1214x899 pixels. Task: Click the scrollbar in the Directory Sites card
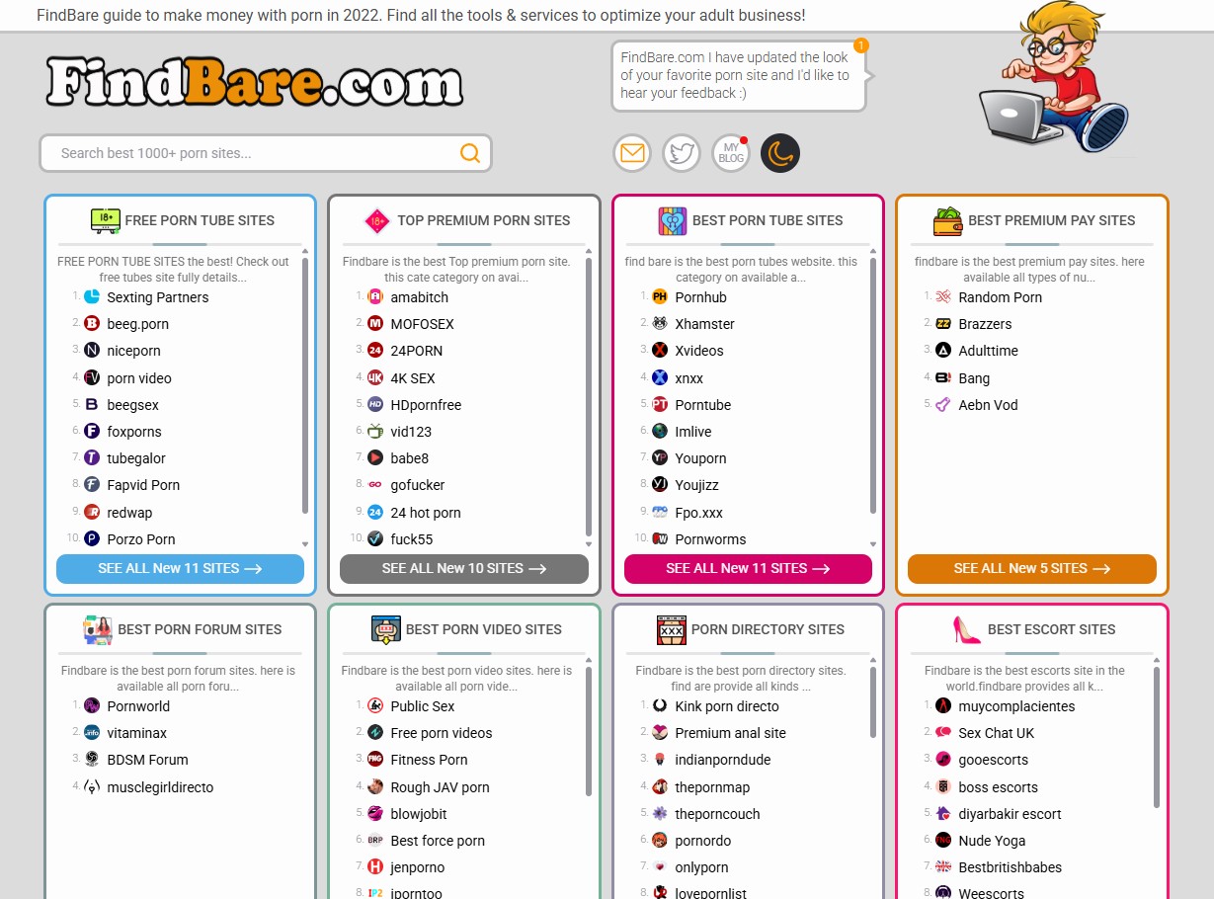click(x=873, y=702)
